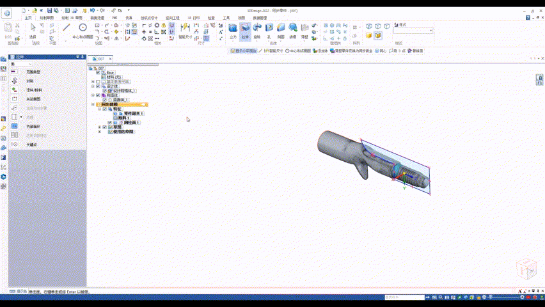
Task: Click the inner loop option icon
Action: click(x=14, y=126)
